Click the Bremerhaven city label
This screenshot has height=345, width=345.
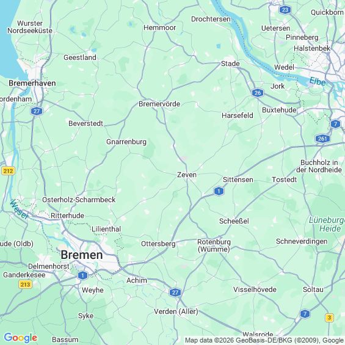pos(32,83)
